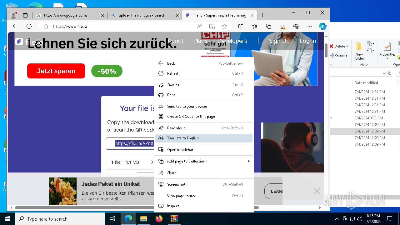Open the File Explorer address history dropdown
400x225 pixels.
click(x=384, y=73)
